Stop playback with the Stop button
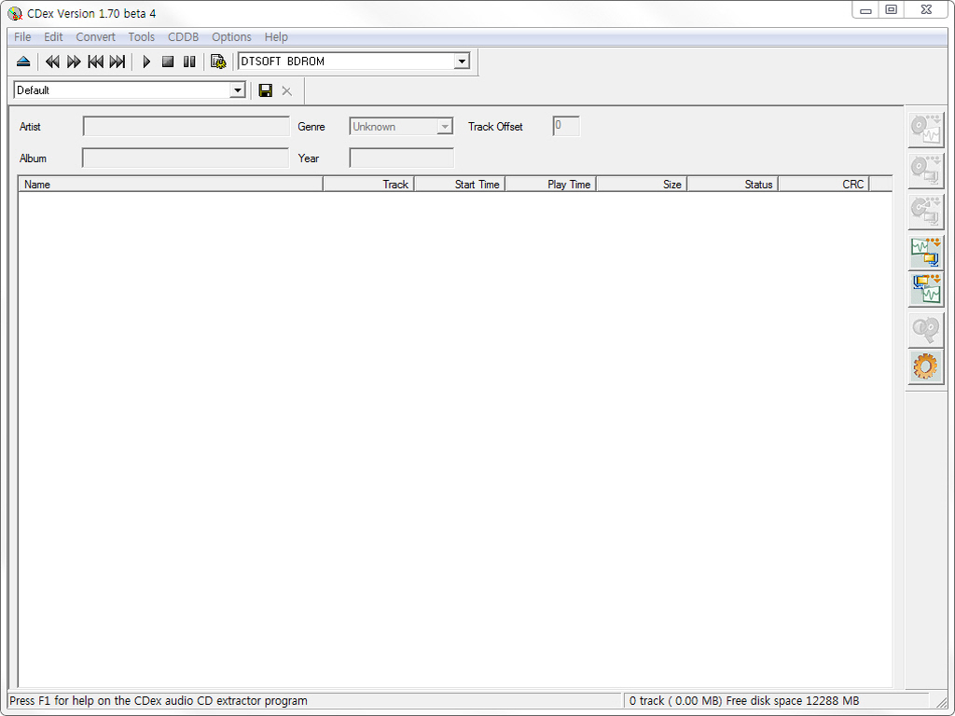955x716 pixels. 168,62
